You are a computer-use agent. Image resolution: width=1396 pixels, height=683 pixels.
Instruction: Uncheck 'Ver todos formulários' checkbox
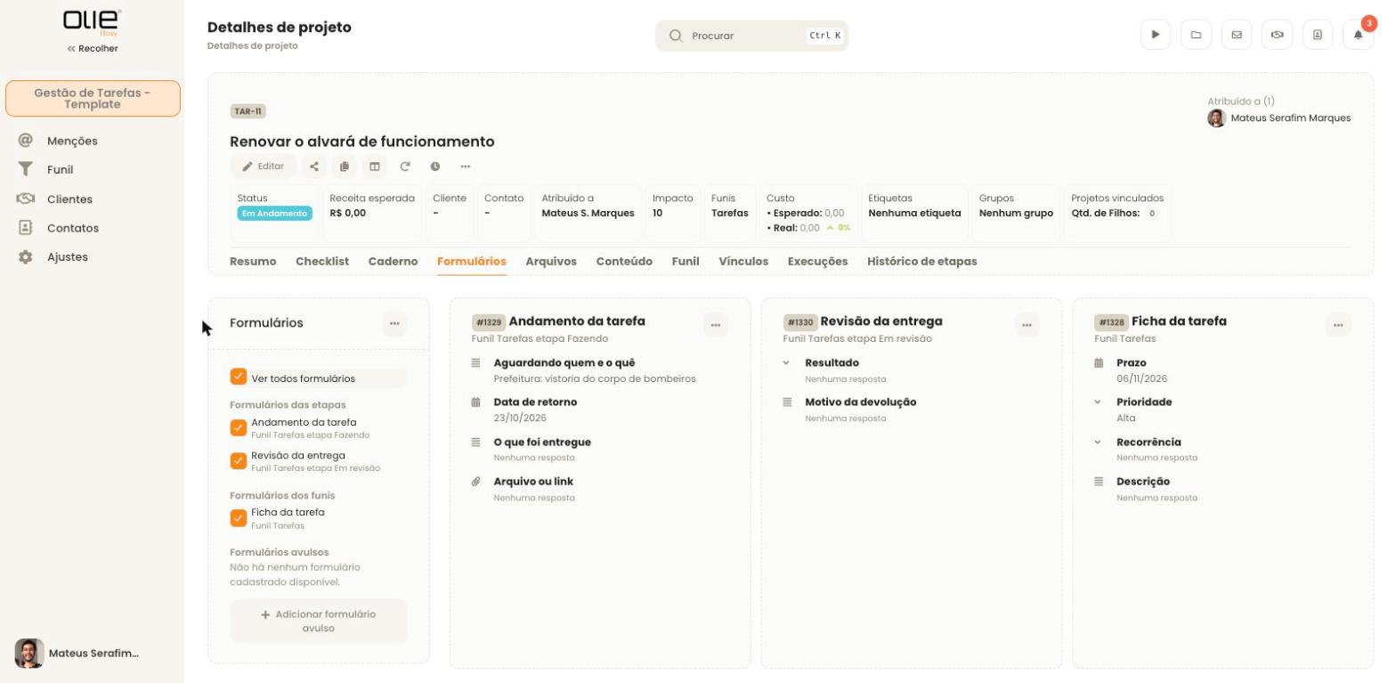(x=238, y=377)
